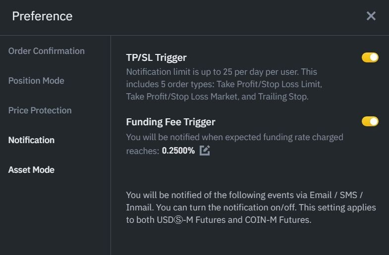The width and height of the screenshot is (389, 255).
Task: Go to the Price Protection settings
Action: click(x=40, y=110)
